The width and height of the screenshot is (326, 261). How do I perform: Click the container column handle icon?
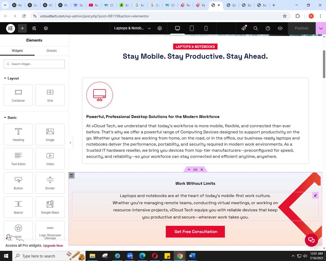click(72, 175)
